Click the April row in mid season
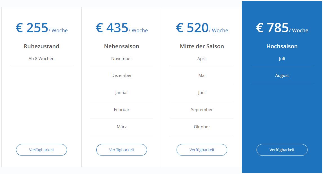 [x=202, y=58]
